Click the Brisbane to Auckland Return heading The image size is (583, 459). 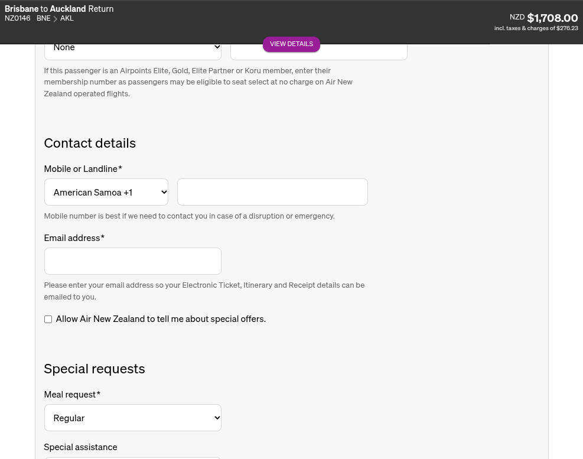59,8
